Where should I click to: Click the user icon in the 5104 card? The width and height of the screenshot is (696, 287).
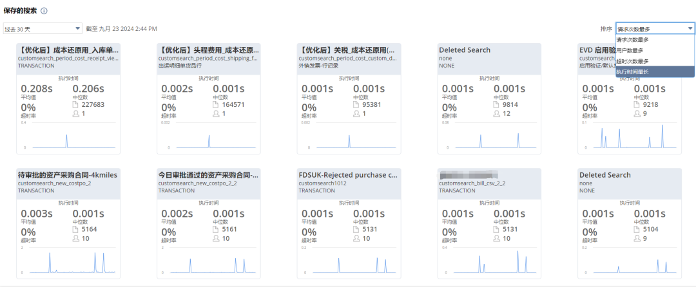637,239
